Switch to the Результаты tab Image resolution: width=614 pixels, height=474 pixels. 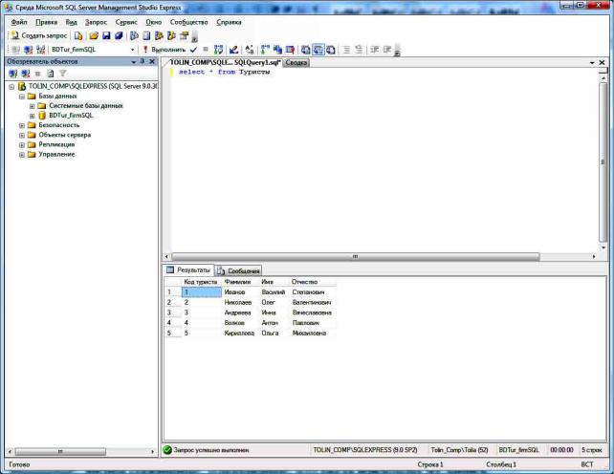pos(188,270)
